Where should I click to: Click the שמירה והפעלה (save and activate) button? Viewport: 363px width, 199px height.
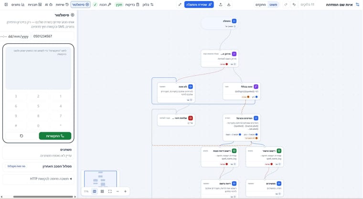click(x=199, y=4)
